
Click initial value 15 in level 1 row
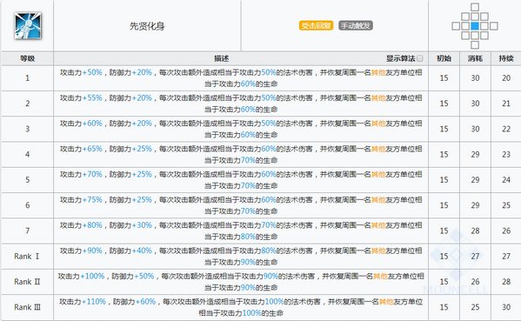point(444,78)
